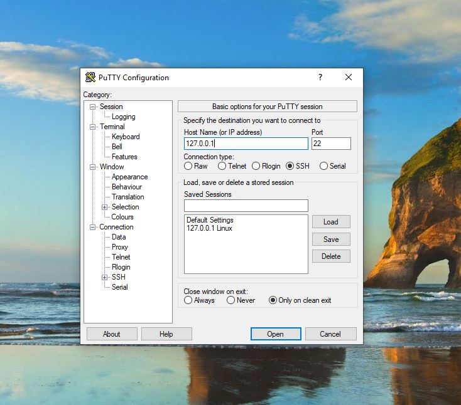461x405 pixels.
Task: Open the Colours settings category
Action: pyautogui.click(x=122, y=217)
